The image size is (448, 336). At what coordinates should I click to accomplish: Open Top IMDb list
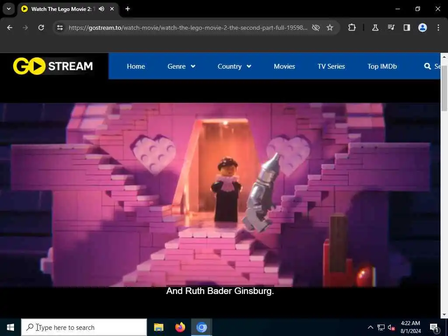pyautogui.click(x=382, y=66)
